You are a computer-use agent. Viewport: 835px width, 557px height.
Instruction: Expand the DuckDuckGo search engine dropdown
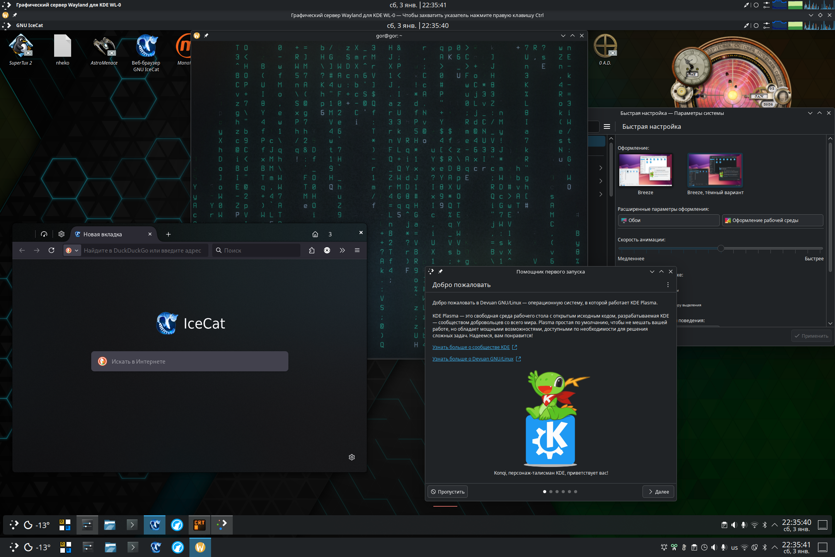coord(72,250)
